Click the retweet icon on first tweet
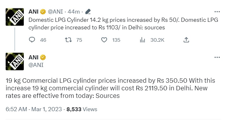This screenshot has width=227, height=120. pyautogui.click(x=68, y=40)
